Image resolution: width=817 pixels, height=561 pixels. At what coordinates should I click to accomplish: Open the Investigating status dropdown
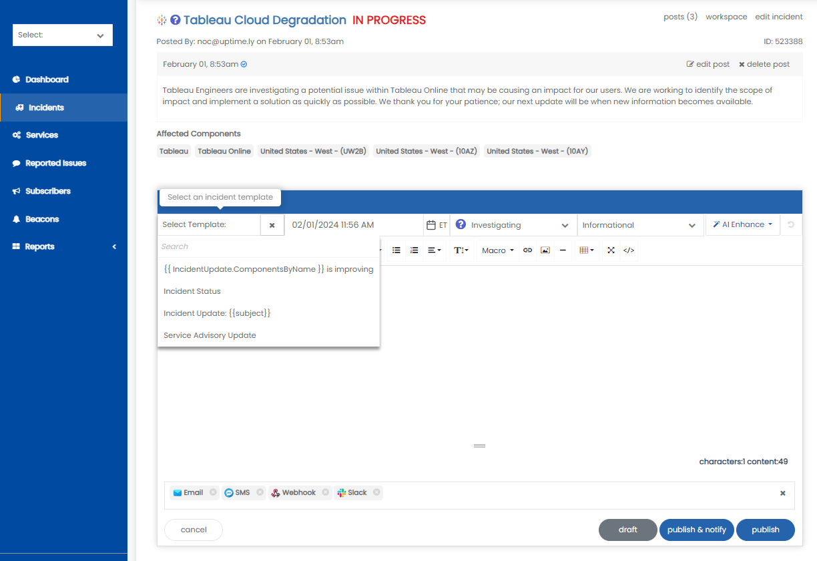point(513,225)
